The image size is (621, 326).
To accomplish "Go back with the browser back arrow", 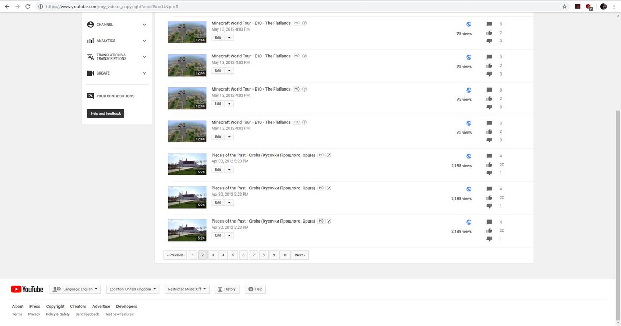I will click(x=7, y=7).
